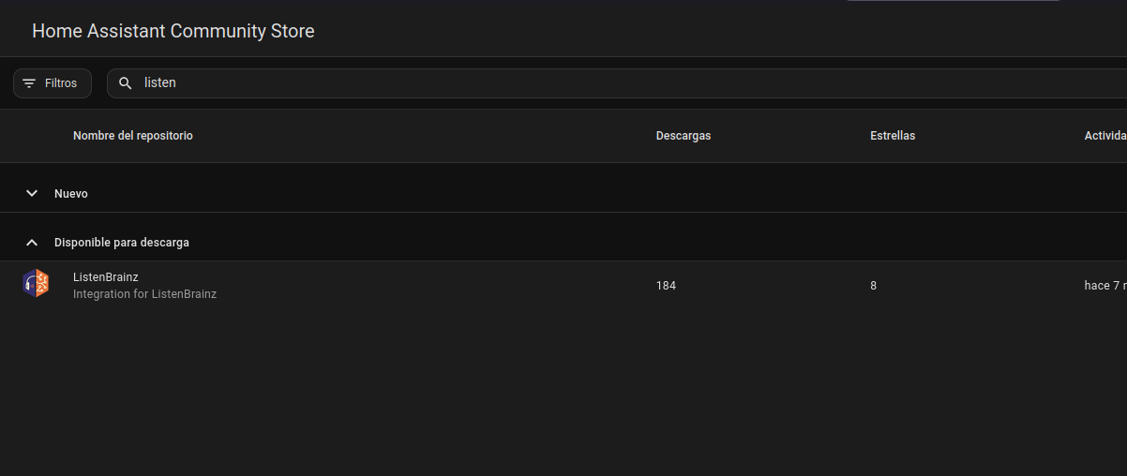Screen dimensions: 1127x476
Task: Sort by Nombre del repositorio column
Action: click(x=133, y=136)
